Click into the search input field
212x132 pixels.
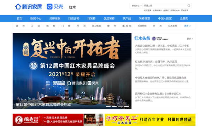click(x=165, y=6)
